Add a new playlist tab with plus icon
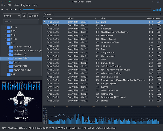 tap(161, 14)
